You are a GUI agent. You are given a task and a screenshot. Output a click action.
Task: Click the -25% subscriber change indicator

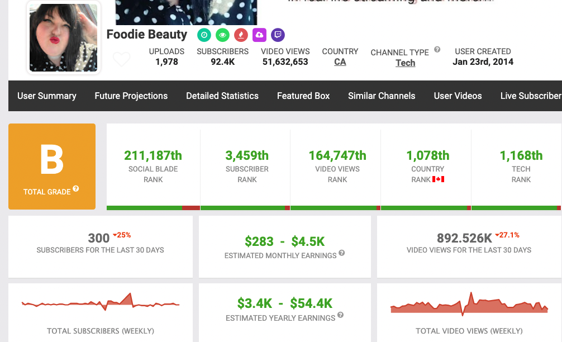coord(122,235)
